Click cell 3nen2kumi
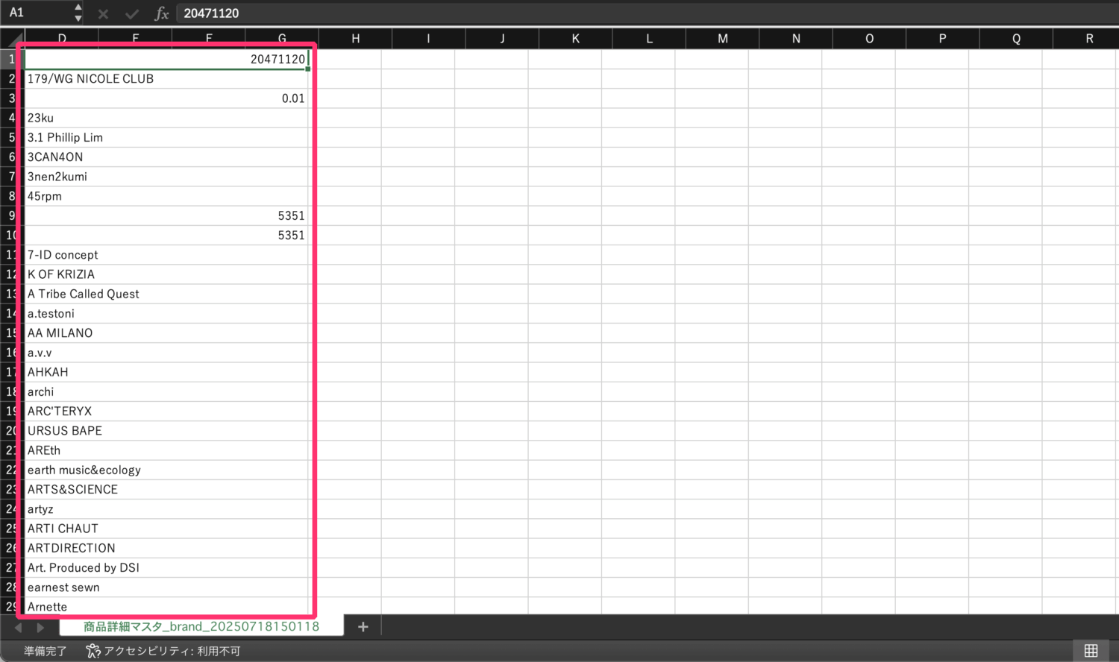 pyautogui.click(x=167, y=177)
